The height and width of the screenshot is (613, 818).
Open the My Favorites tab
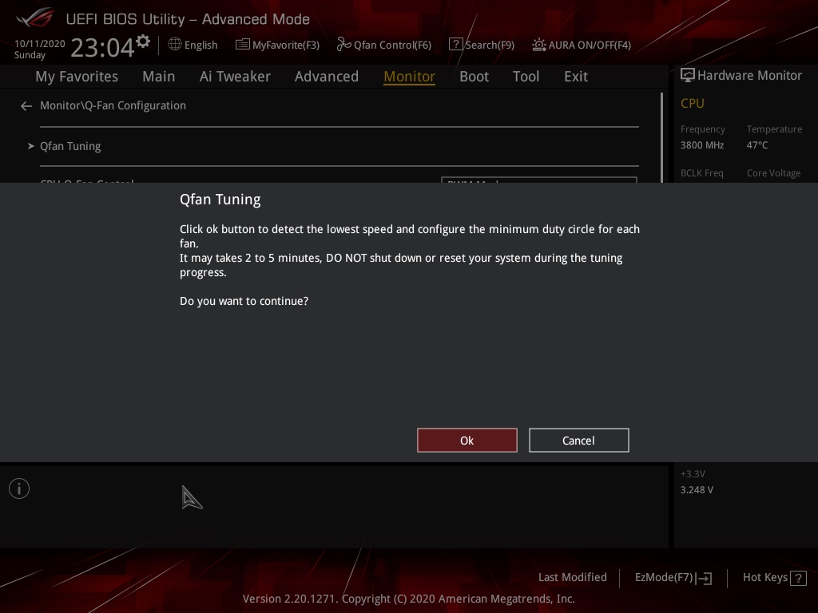[x=77, y=77]
